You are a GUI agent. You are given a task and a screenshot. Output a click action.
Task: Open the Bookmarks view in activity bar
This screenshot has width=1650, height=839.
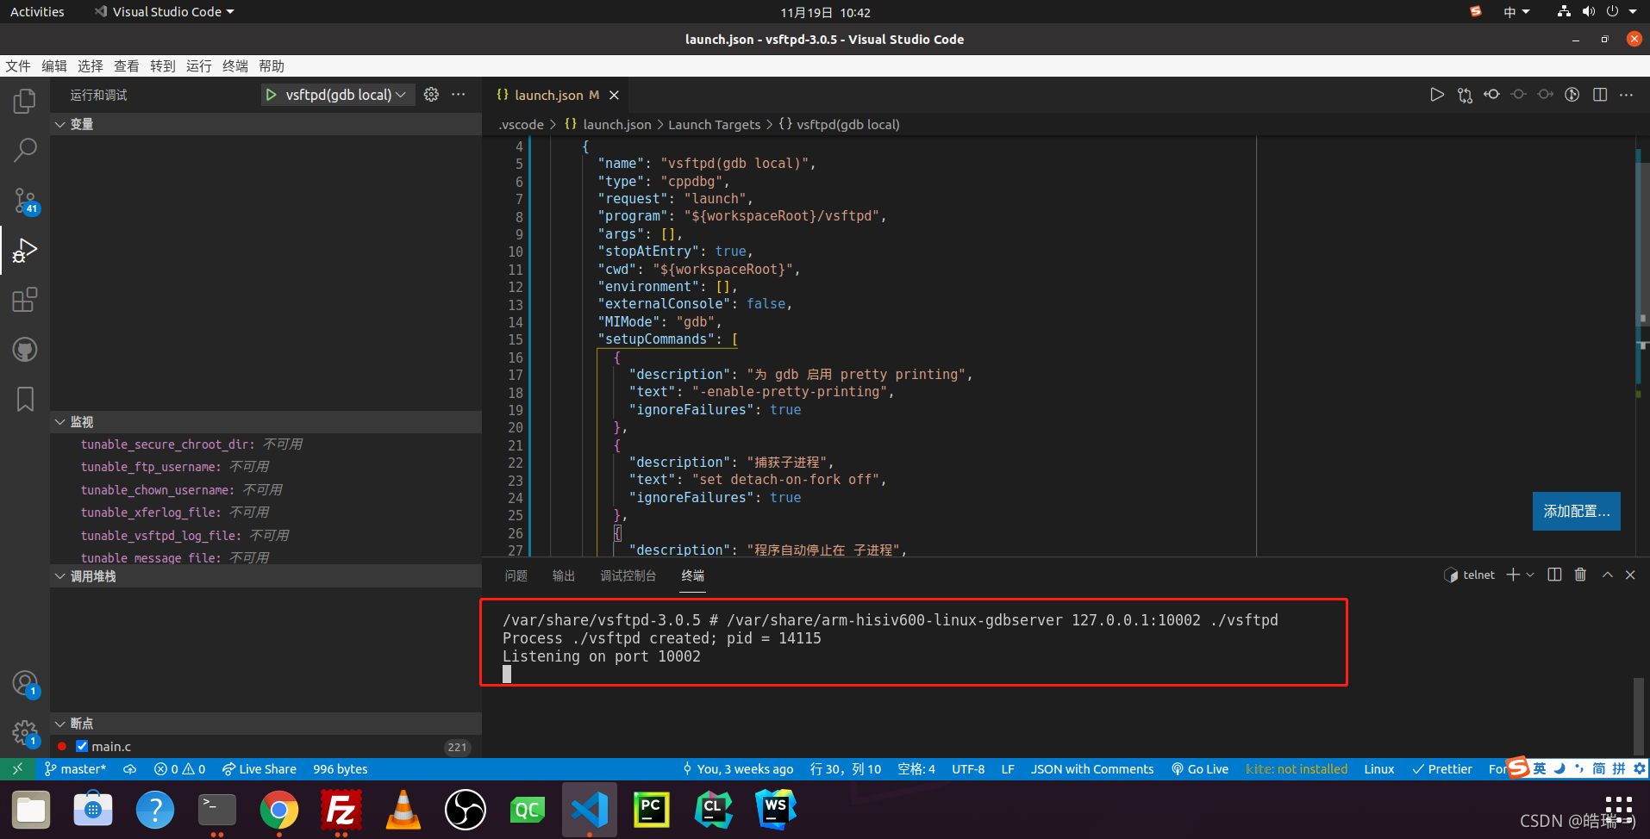pos(25,399)
